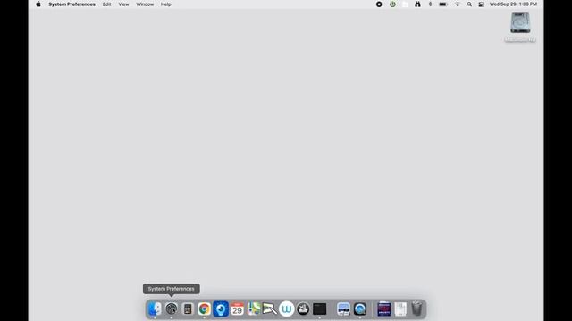572x321 pixels.
Task: Click System Preferences gear in the Dock
Action: [x=171, y=309]
